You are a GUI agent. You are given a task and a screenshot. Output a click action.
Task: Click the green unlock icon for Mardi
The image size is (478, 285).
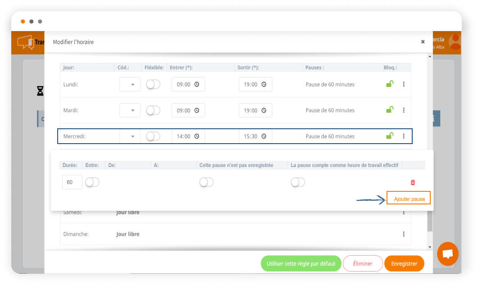390,109
